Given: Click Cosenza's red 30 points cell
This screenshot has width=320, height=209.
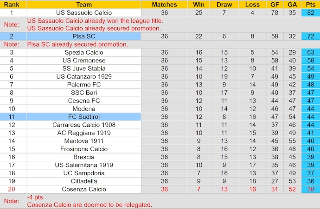Looking at the screenshot, I should pyautogui.click(x=310, y=189).
